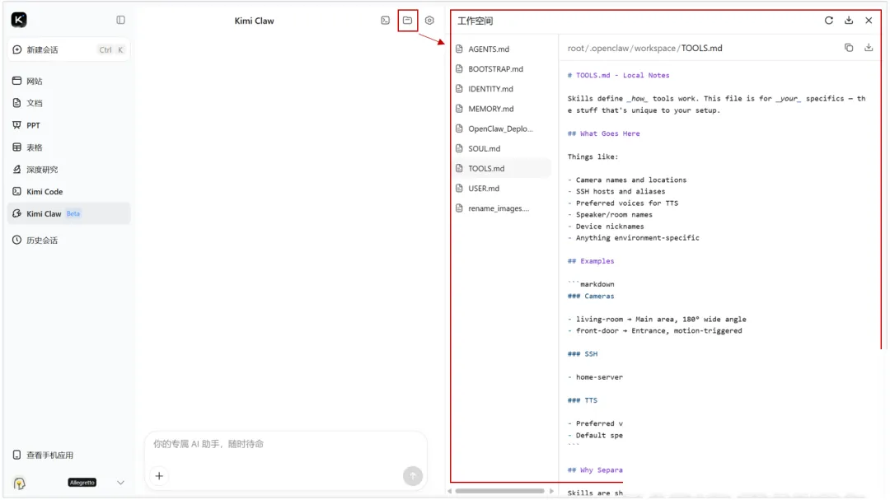Open OpenClaw_Deplo... file
The width and height of the screenshot is (890, 500).
(x=502, y=129)
